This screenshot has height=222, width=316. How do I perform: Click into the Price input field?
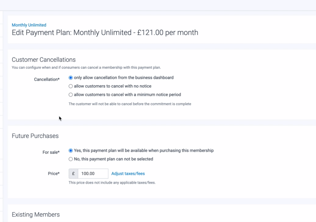93,173
